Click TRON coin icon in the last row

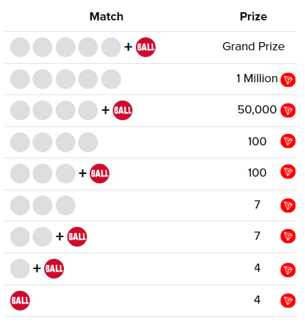point(288,301)
